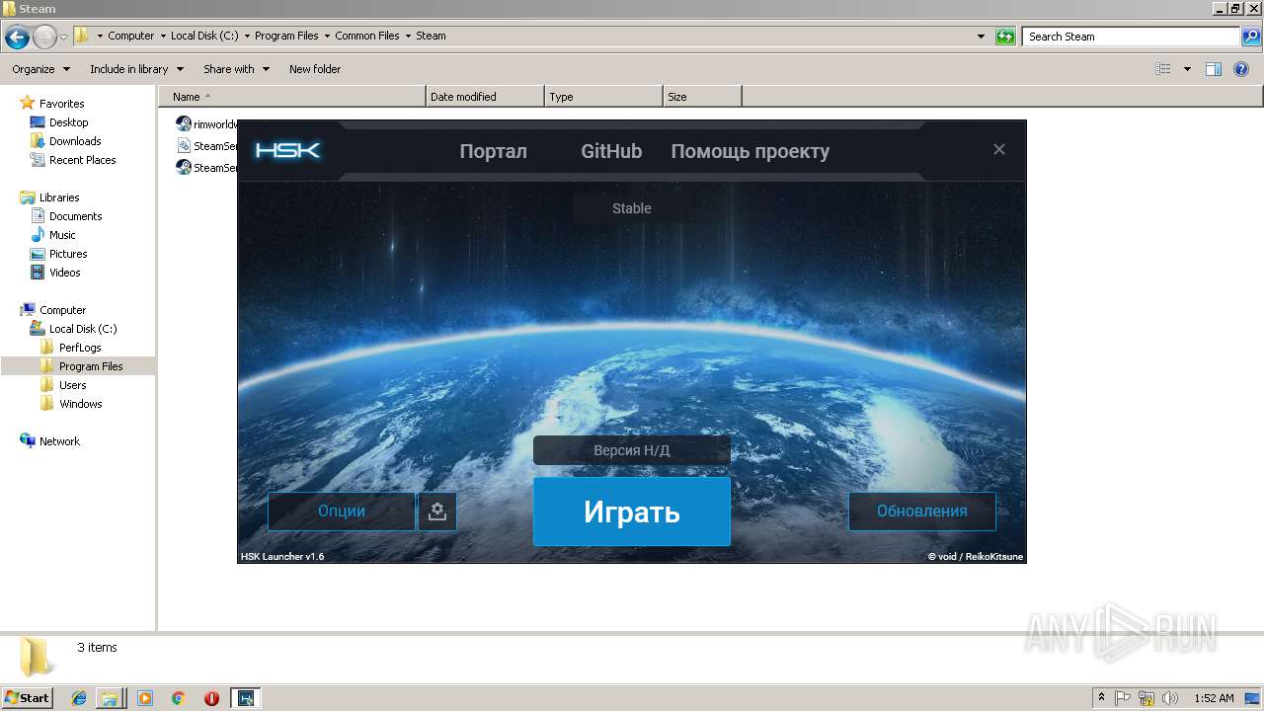Open Explorer help icon
1264x711 pixels.
1242,69
